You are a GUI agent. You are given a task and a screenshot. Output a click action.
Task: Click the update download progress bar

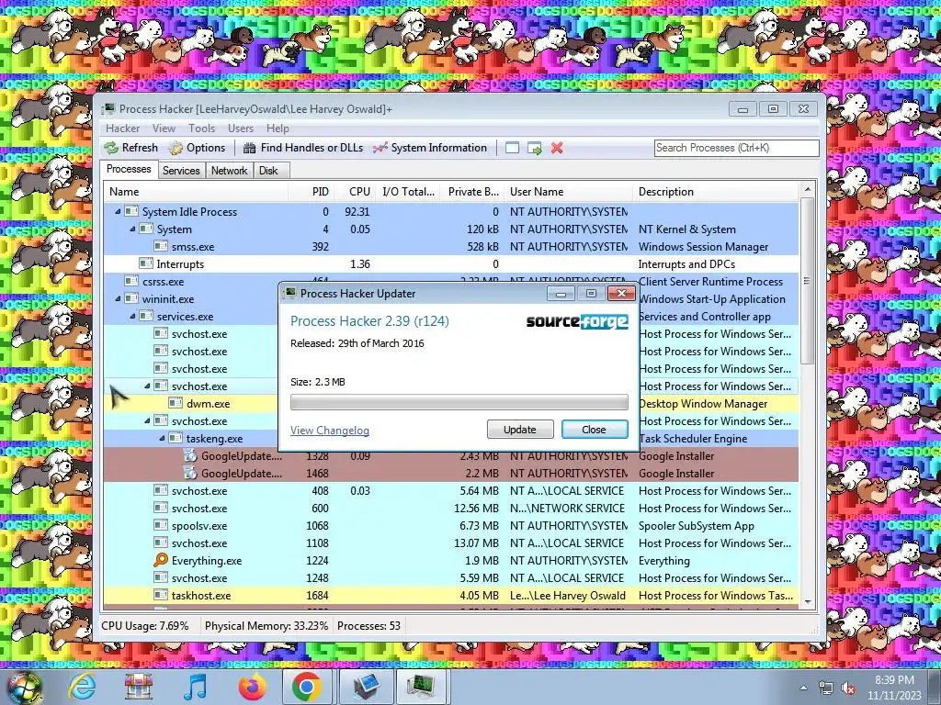459,402
